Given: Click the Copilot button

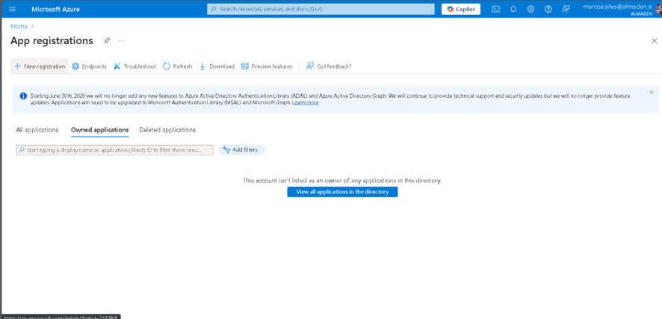Looking at the screenshot, I should pyautogui.click(x=460, y=9).
